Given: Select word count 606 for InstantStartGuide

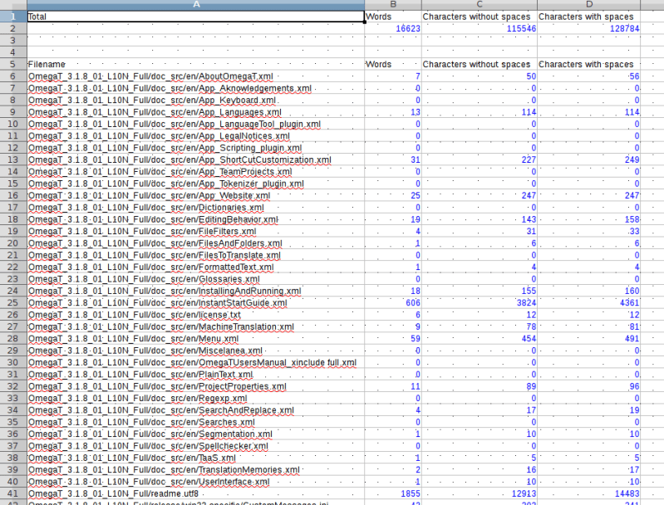Looking at the screenshot, I should click(393, 302).
